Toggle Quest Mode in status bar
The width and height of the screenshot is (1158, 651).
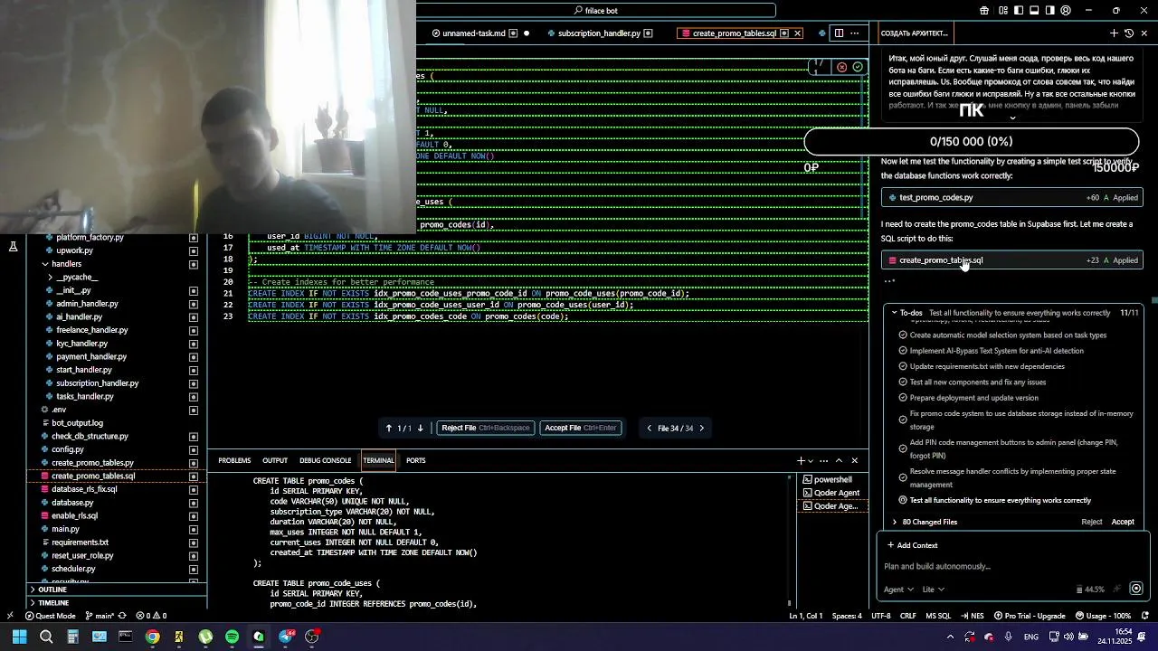click(x=49, y=616)
